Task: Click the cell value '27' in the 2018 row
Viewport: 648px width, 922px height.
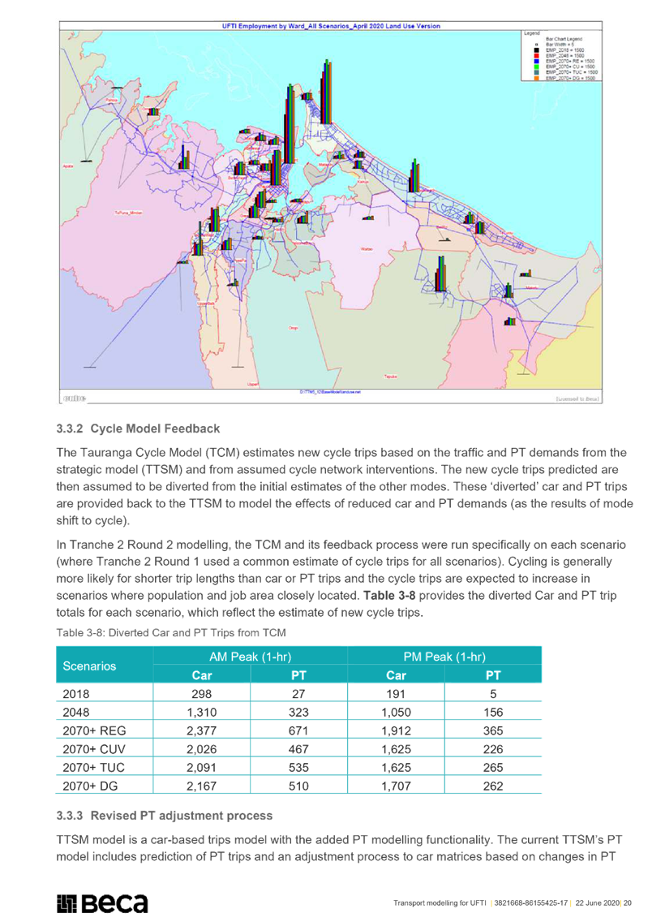Action: [x=298, y=694]
